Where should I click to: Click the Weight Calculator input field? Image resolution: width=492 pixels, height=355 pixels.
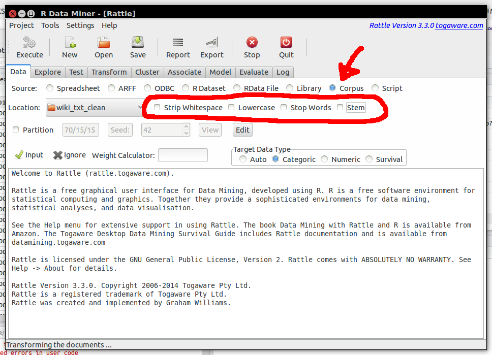pos(183,155)
